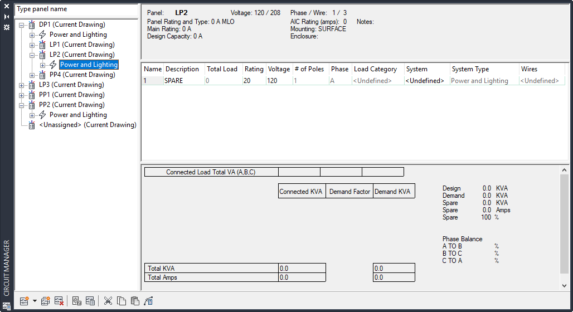Sort by the Description column header
Screen dimensions: 573x312
[x=184, y=69]
